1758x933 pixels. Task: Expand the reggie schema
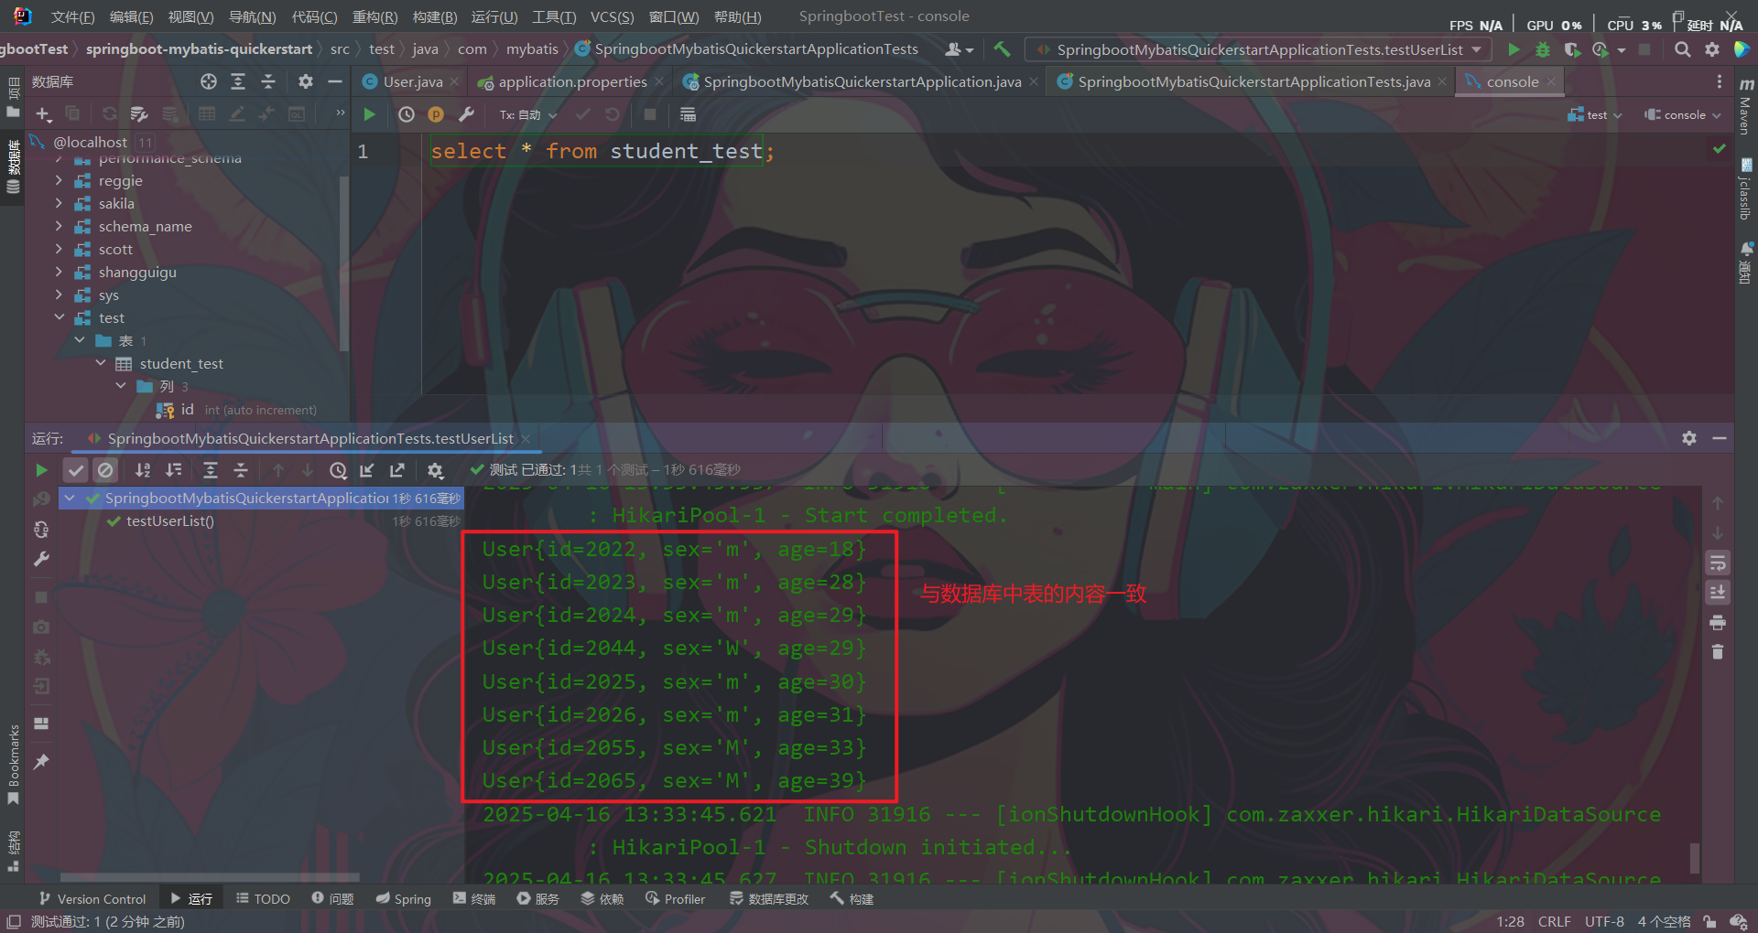(x=59, y=180)
